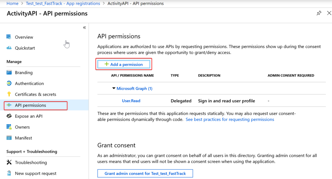Click the API permissions sidebar icon
Screen dimensions: 332x179
coord(9,105)
